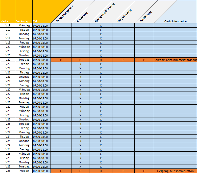Click the Schaktning X for V25 Tisdag
This screenshot has width=197, height=173.
[80, 158]
